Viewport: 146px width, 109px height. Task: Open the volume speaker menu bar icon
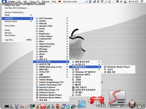tap(121, 1)
